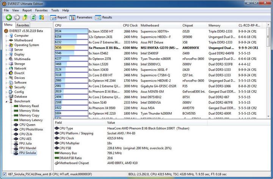Select the FPU SinJulia benchmark

25,153
